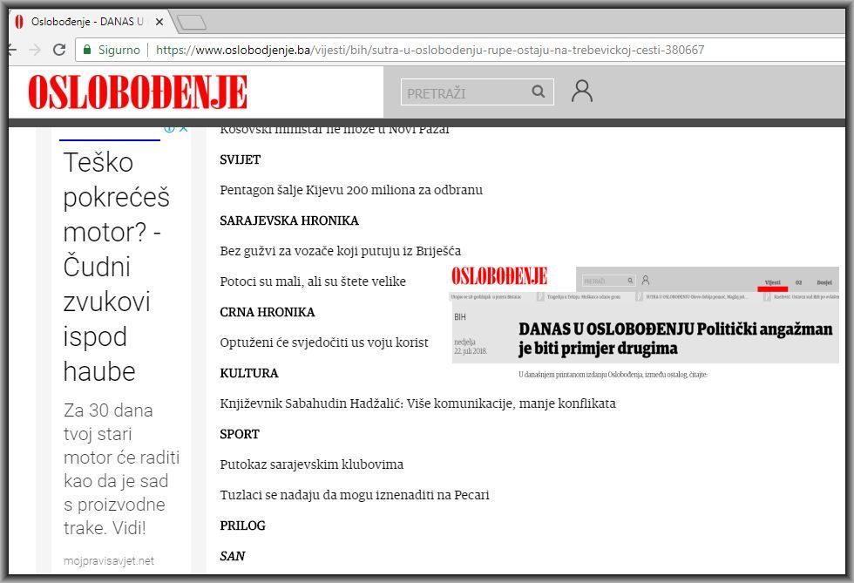
Task: Click the browser forward arrow
Action: [35, 51]
